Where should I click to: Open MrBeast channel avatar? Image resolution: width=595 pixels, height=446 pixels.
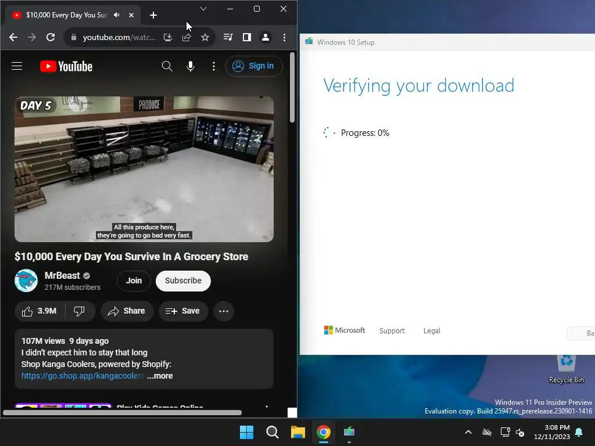26,280
